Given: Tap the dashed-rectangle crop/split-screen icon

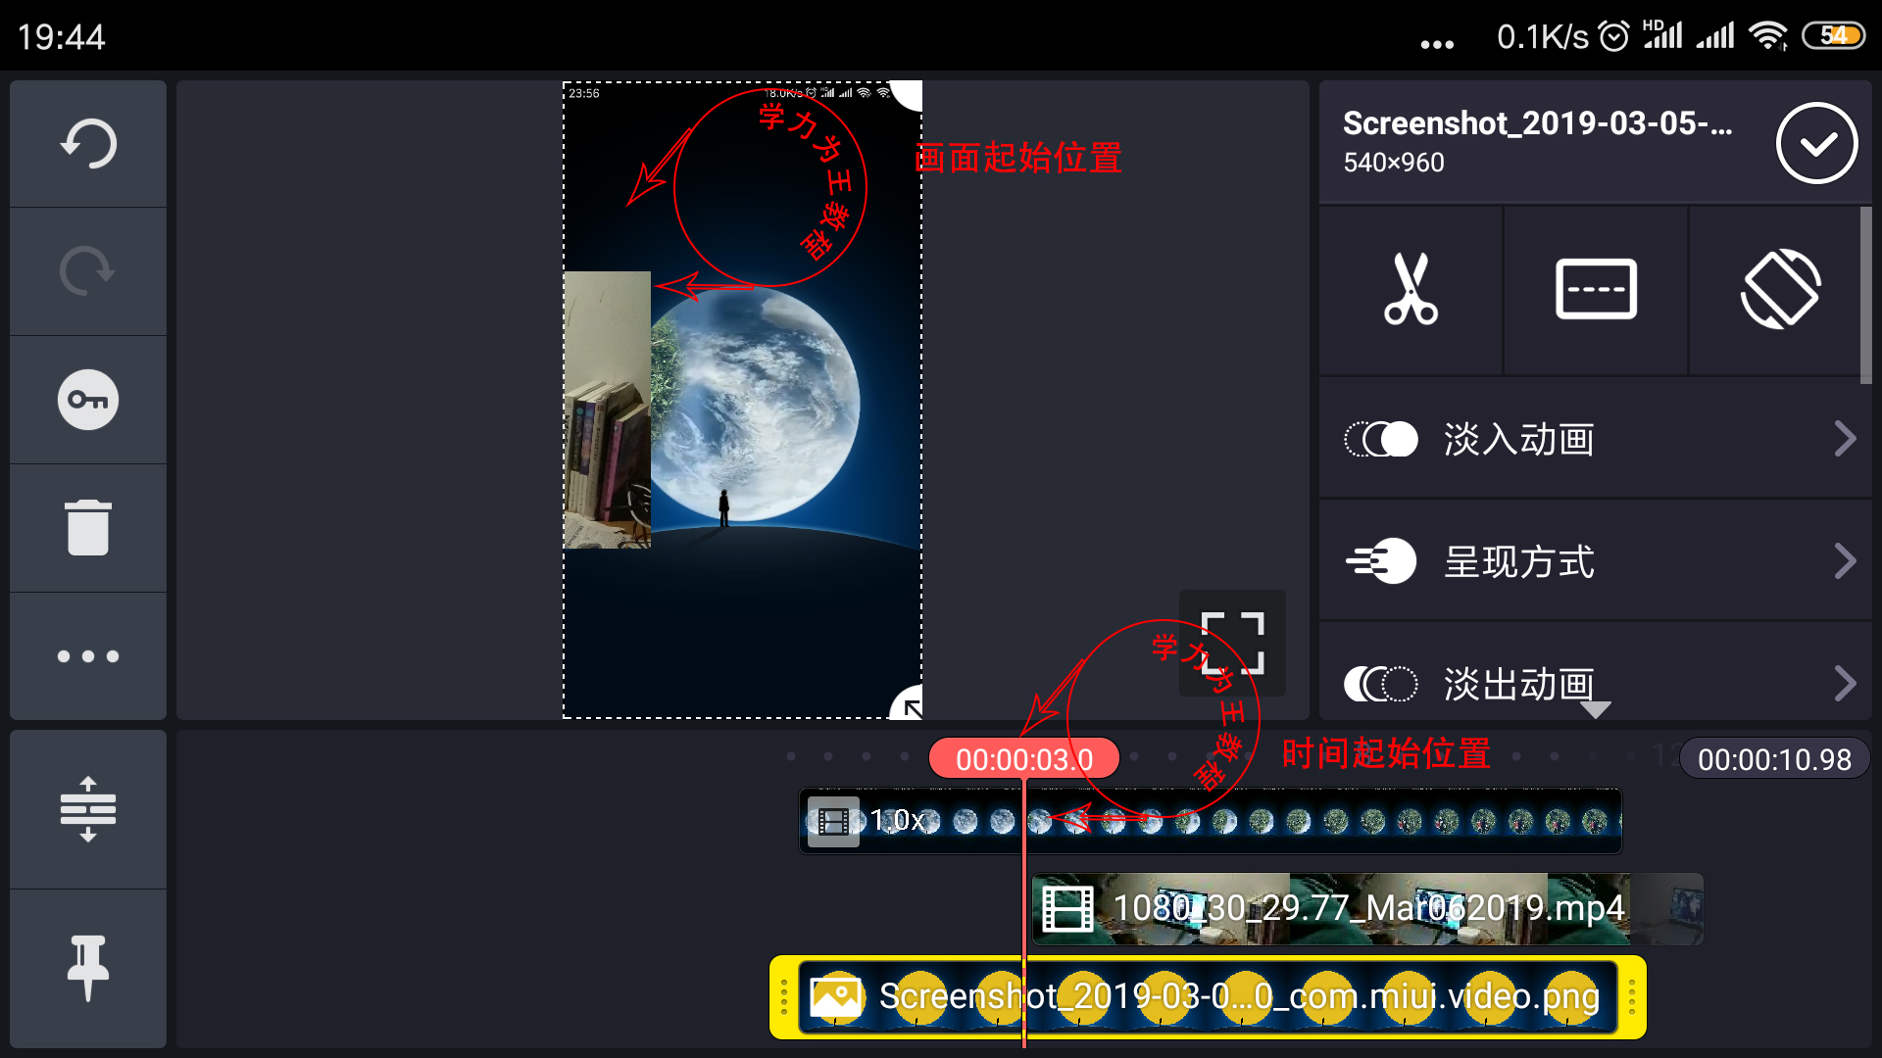Looking at the screenshot, I should coord(1595,289).
